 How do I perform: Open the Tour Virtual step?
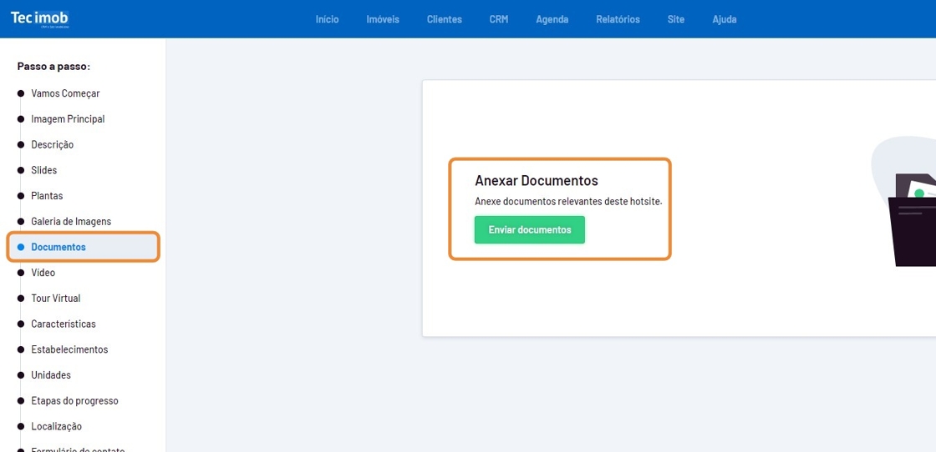[55, 299]
